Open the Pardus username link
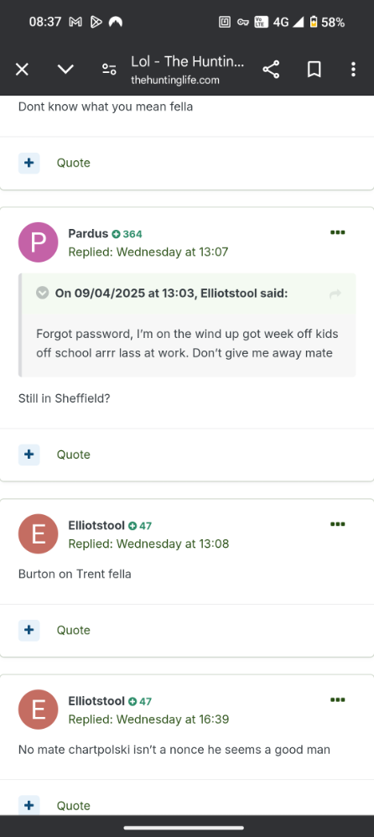 click(x=88, y=233)
